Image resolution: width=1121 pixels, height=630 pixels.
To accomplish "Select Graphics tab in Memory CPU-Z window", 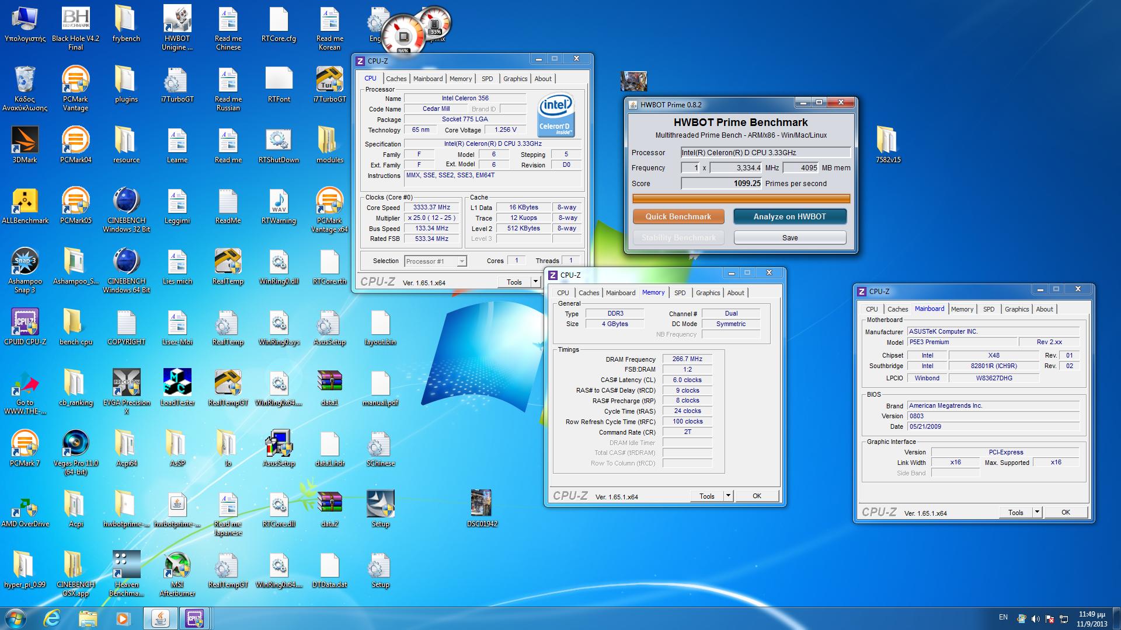I will pyautogui.click(x=708, y=293).
